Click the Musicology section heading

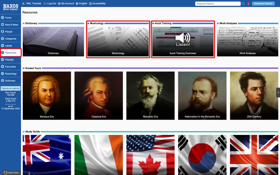[97, 23]
